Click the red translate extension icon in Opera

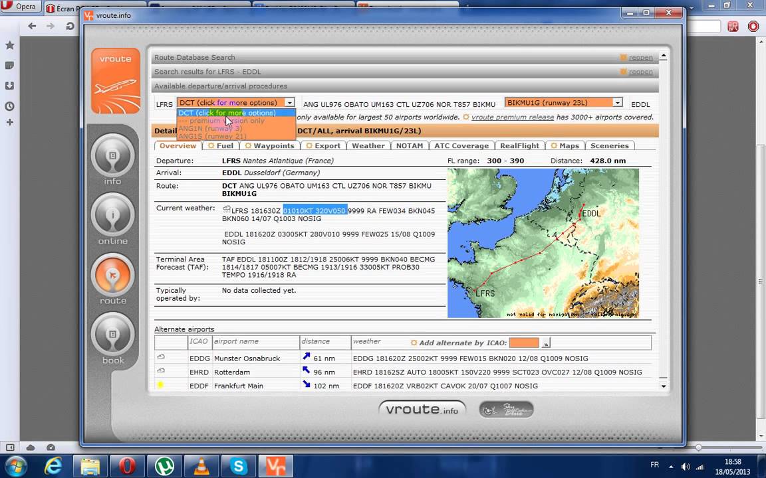coord(733,27)
